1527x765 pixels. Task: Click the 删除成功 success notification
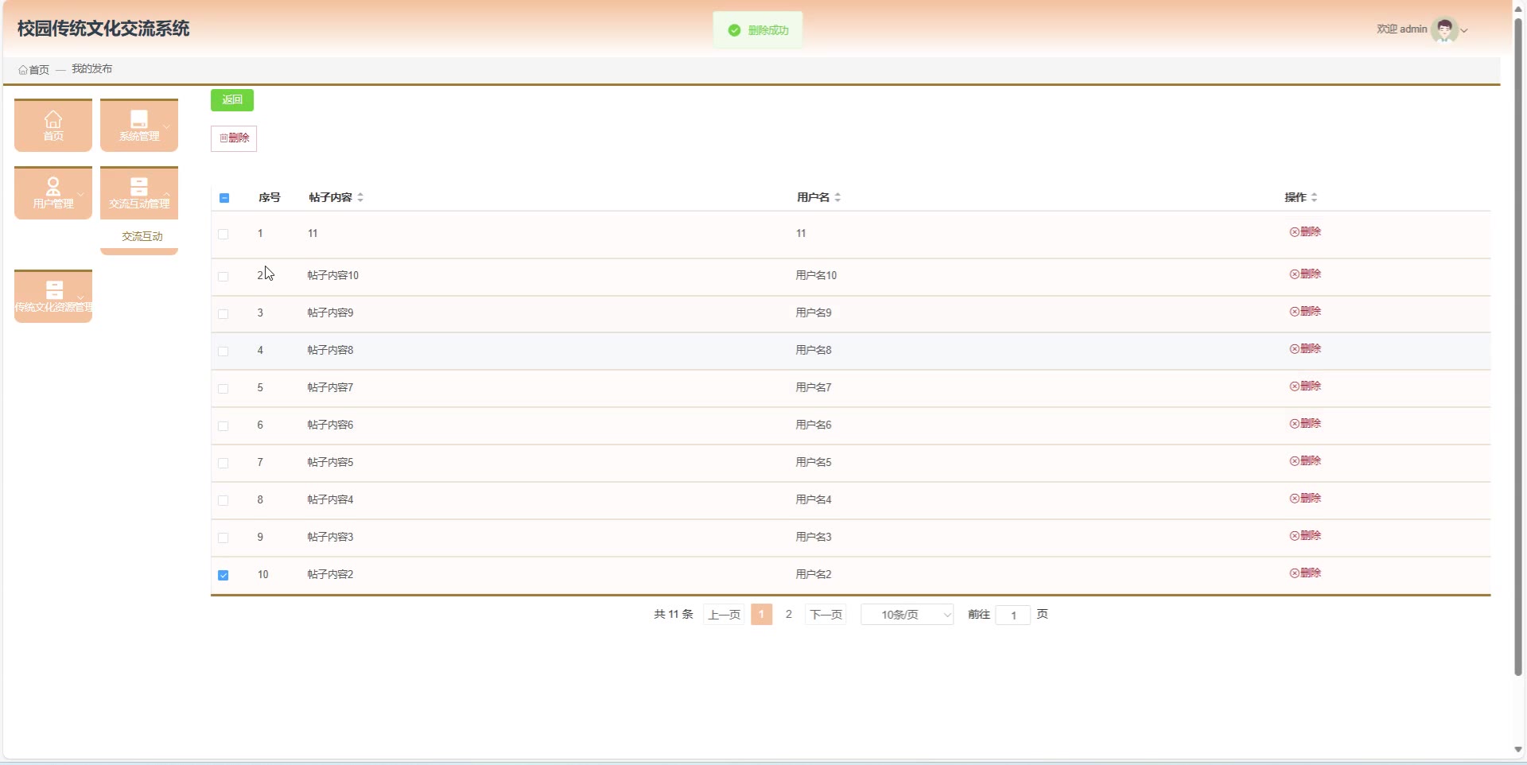point(758,30)
